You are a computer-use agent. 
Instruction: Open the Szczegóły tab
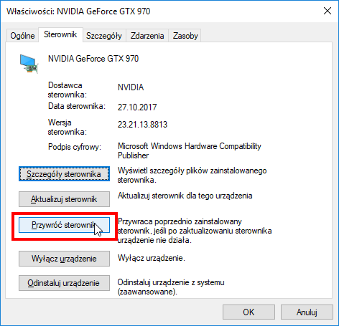point(104,36)
